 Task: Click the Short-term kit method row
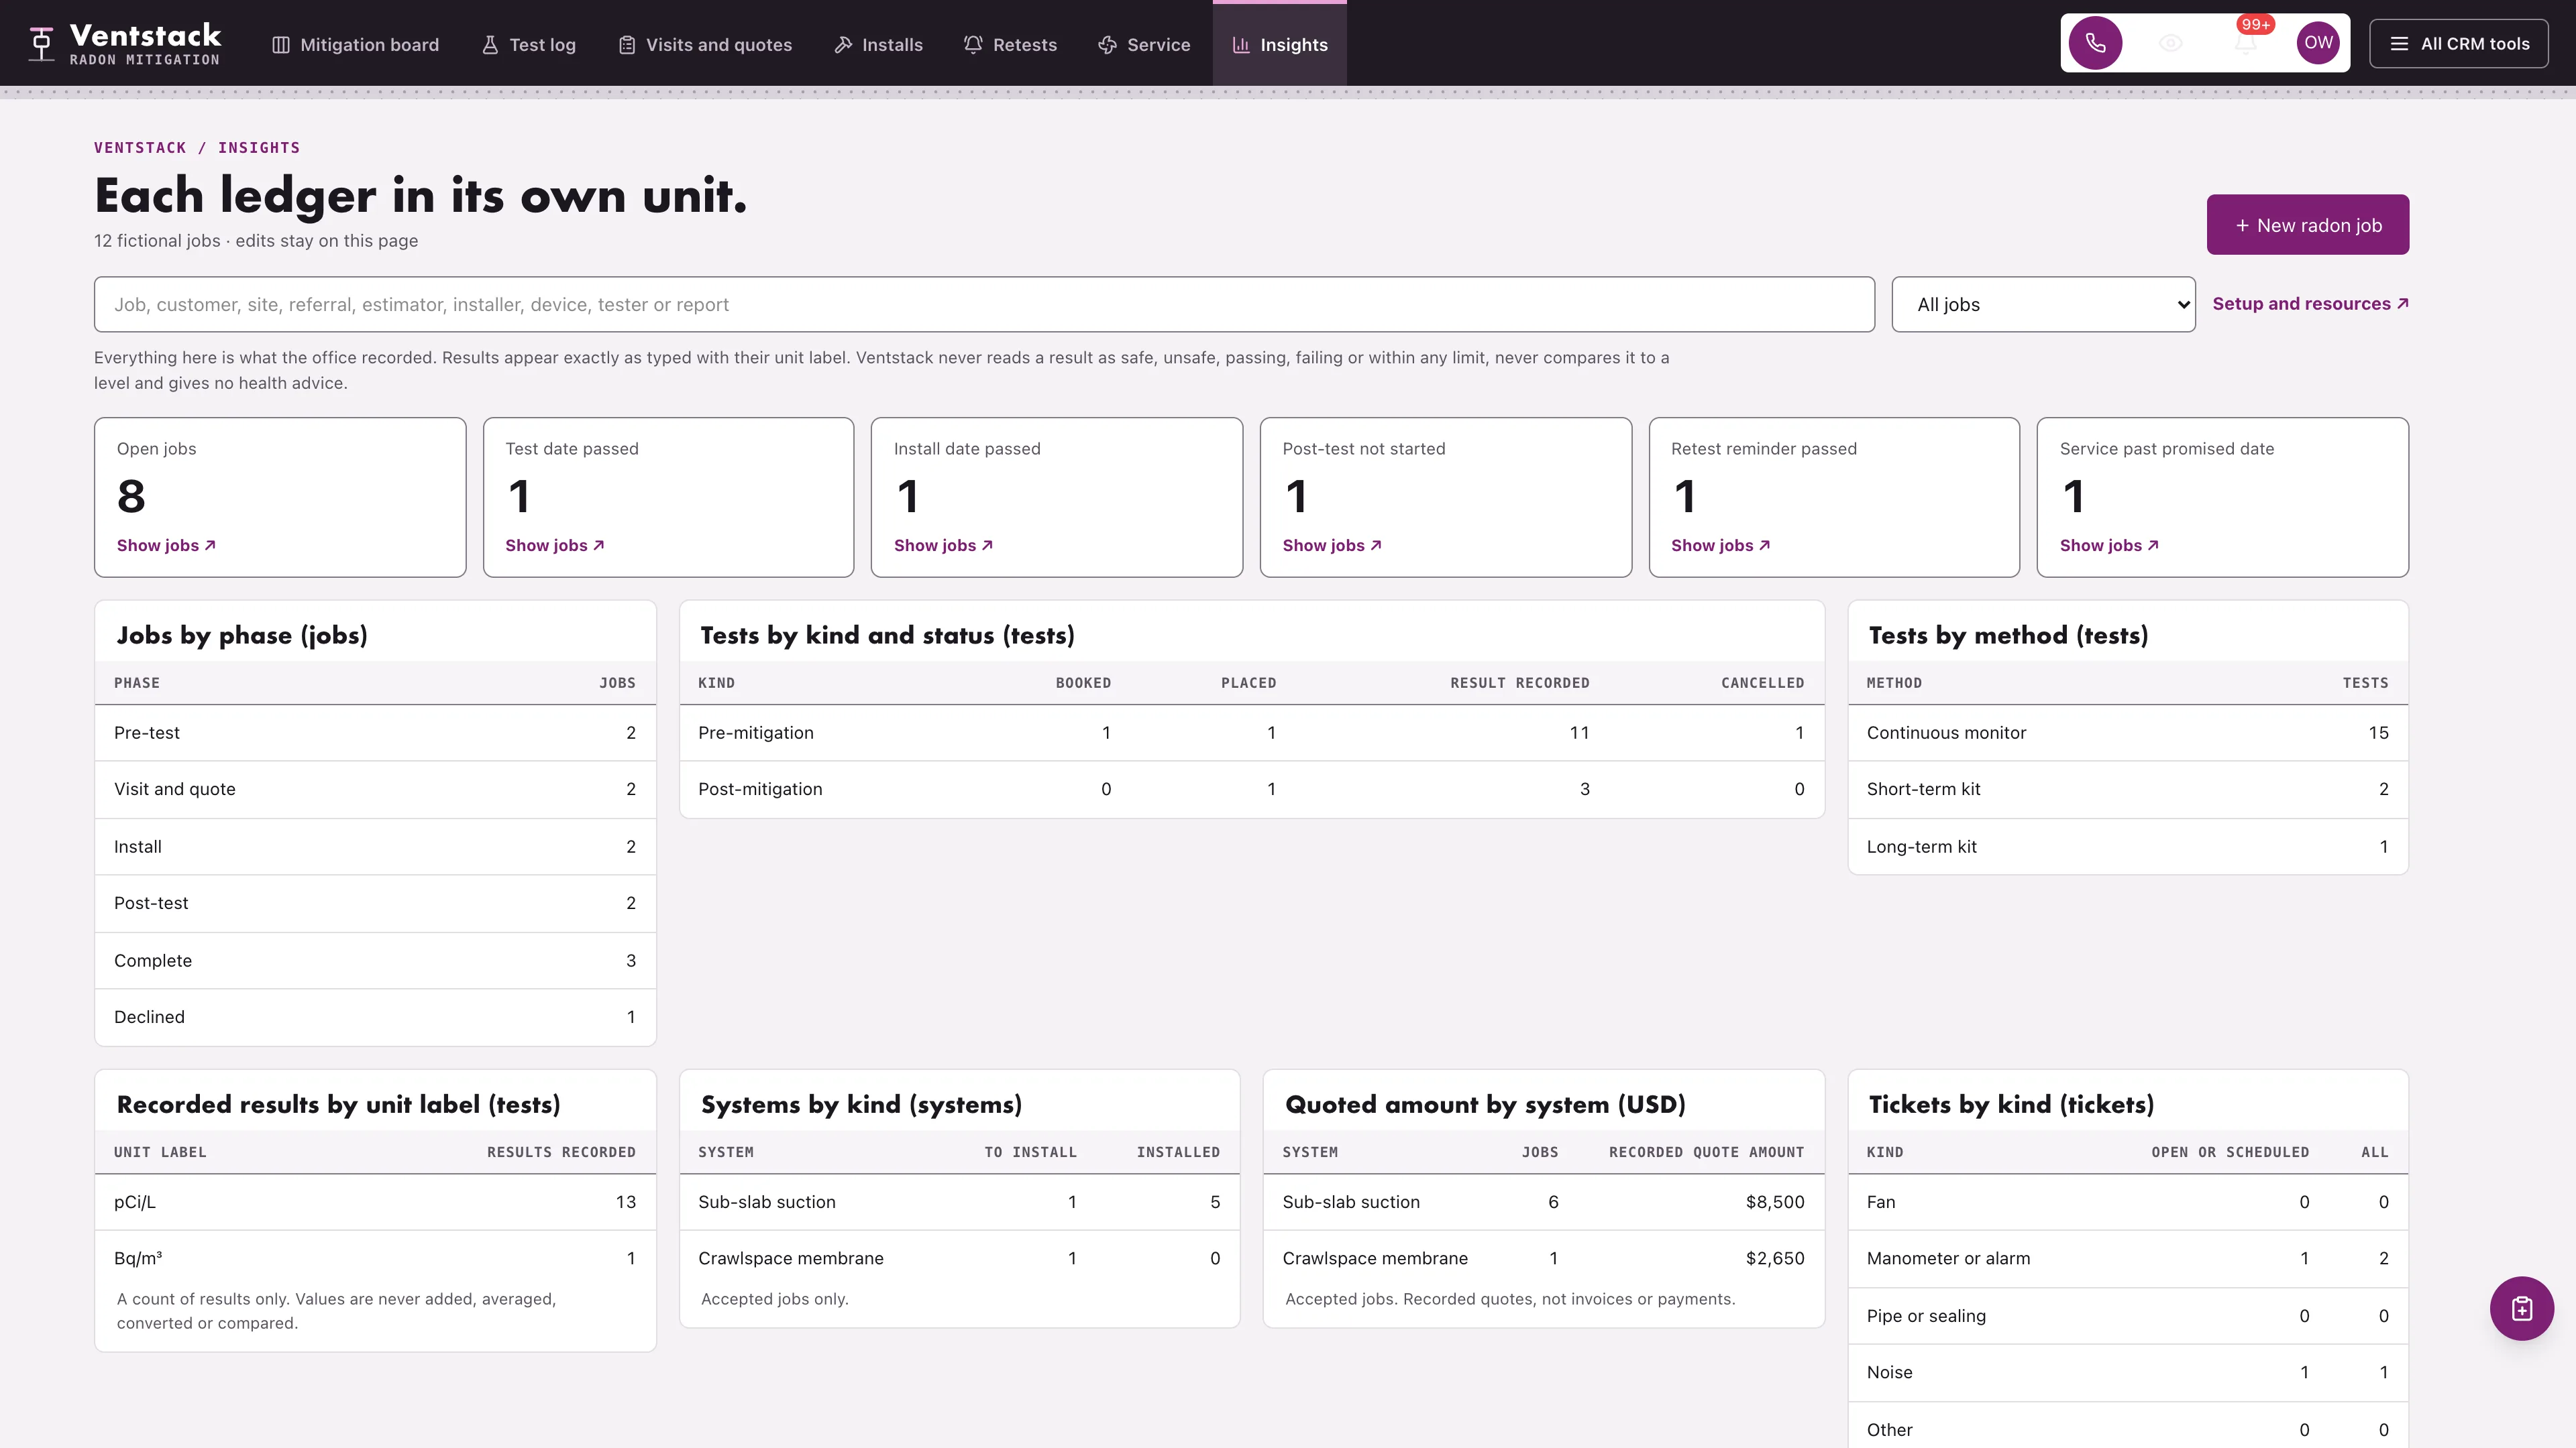pos(2128,790)
